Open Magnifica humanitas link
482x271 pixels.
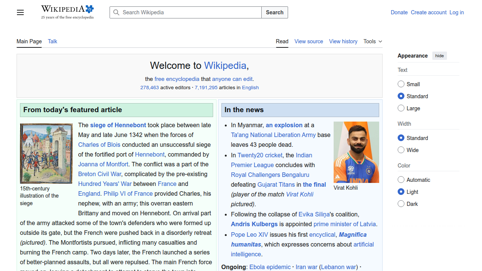299,239
